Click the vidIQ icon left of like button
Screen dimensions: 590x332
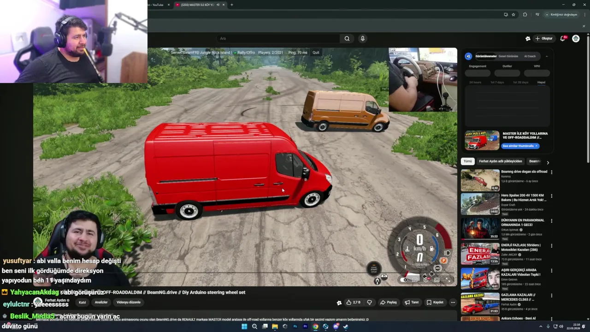339,303
